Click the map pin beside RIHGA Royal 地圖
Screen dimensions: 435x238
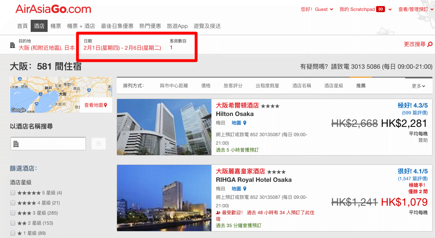(x=245, y=189)
